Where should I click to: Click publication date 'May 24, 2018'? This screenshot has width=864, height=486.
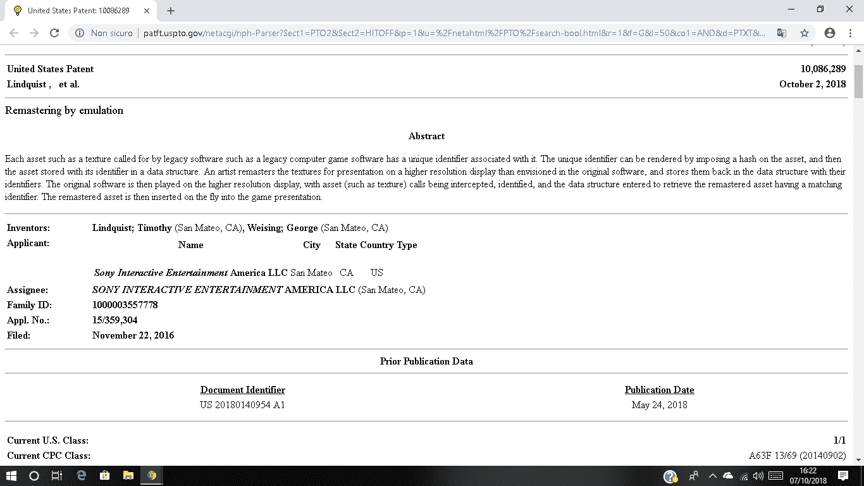(x=660, y=405)
